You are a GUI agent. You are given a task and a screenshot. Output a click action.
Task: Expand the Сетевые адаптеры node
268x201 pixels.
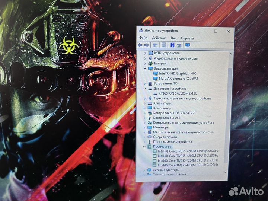[x=144, y=170]
